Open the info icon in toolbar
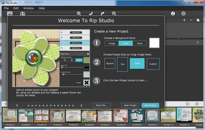The width and height of the screenshot is (205, 130). [173, 14]
